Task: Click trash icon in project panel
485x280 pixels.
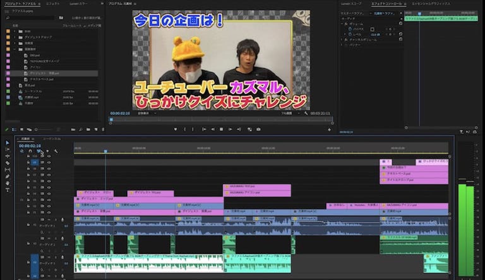Action: (103, 130)
